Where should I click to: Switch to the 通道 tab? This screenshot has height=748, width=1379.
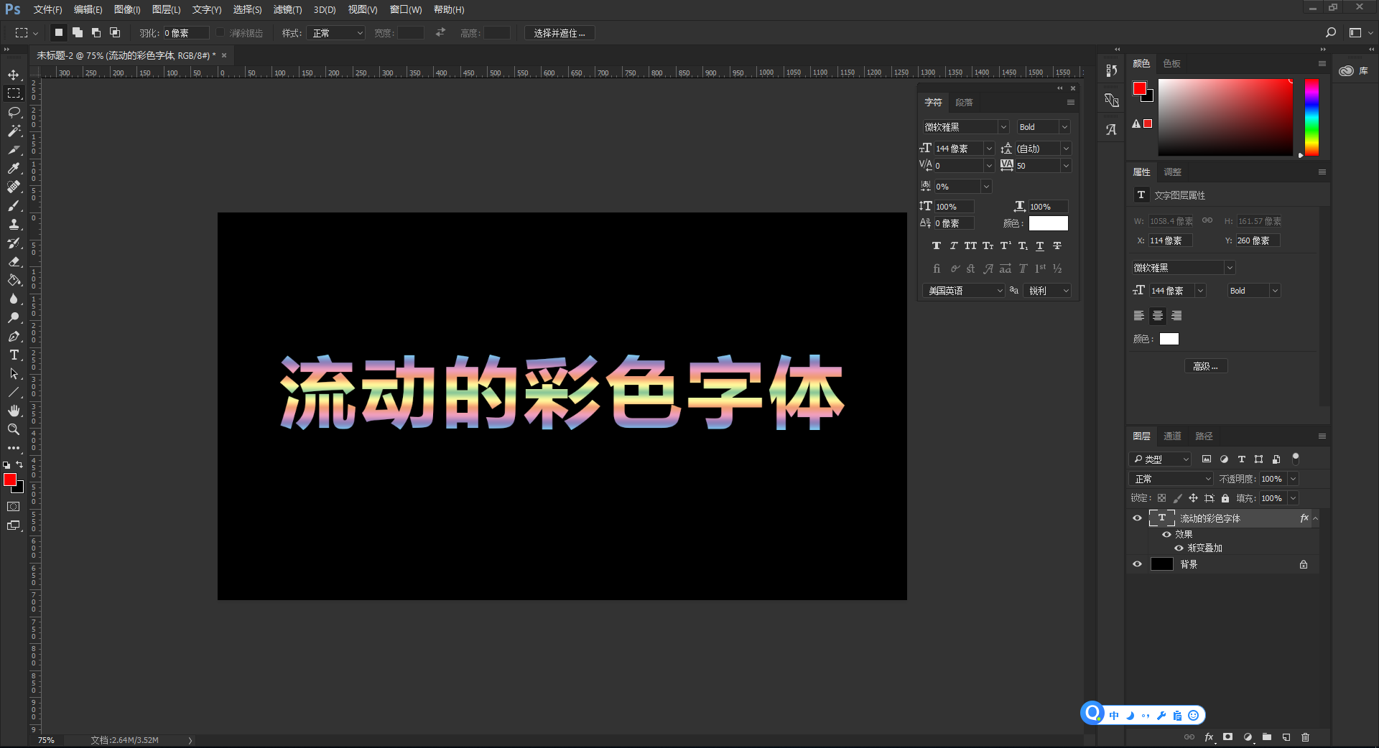(x=1172, y=436)
